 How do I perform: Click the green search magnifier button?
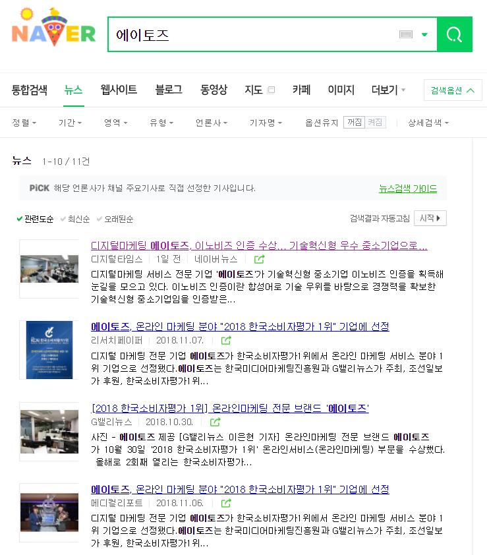coord(455,34)
